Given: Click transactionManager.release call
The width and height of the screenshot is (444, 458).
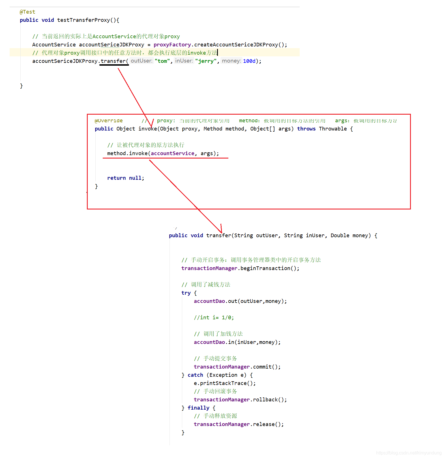Looking at the screenshot, I should coord(239,424).
